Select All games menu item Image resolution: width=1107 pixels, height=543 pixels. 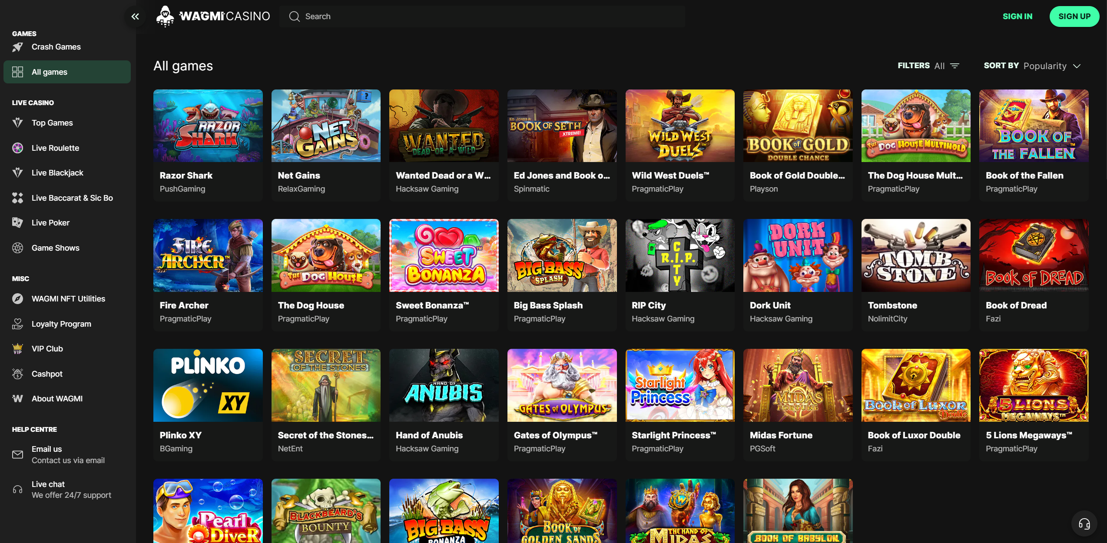pos(67,72)
